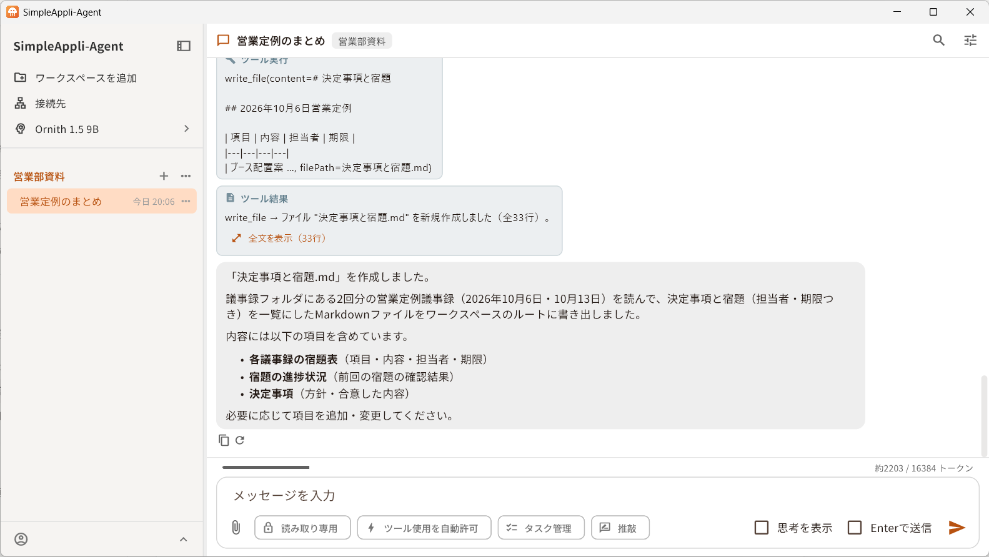Attach a file with paperclip icon
Viewport: 989px width, 557px height.
pos(236,528)
